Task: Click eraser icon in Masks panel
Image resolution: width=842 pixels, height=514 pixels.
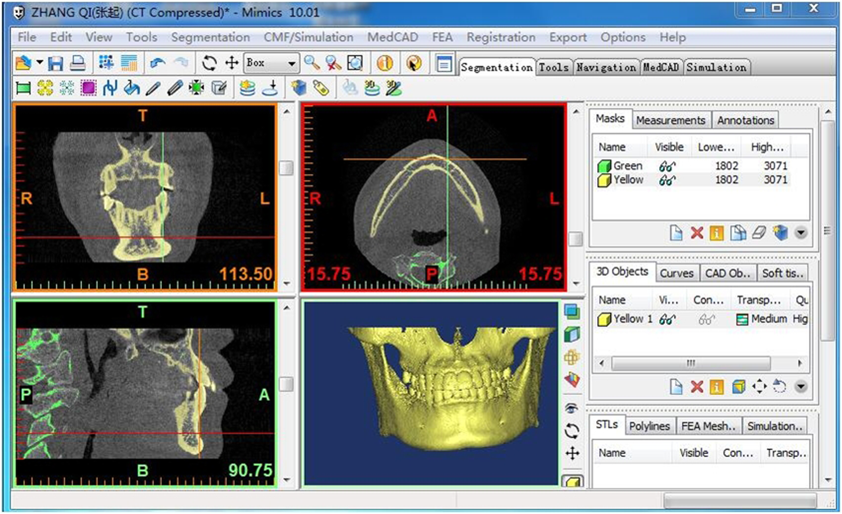Action: point(759,233)
